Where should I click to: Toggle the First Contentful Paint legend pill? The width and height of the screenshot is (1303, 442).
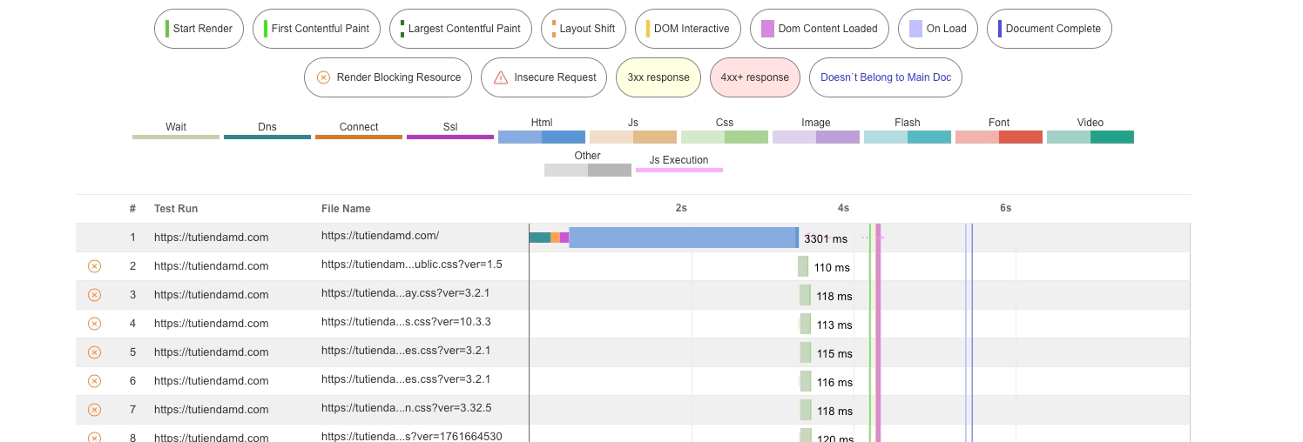[x=316, y=29]
